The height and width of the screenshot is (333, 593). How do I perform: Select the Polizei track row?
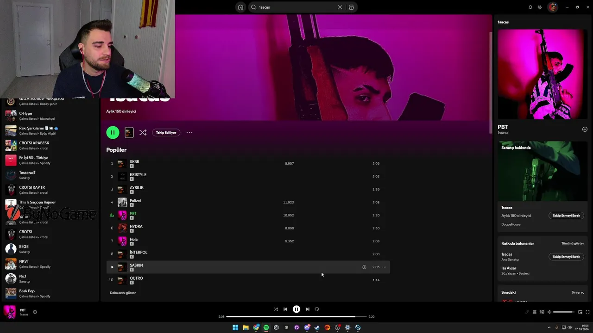click(248, 202)
